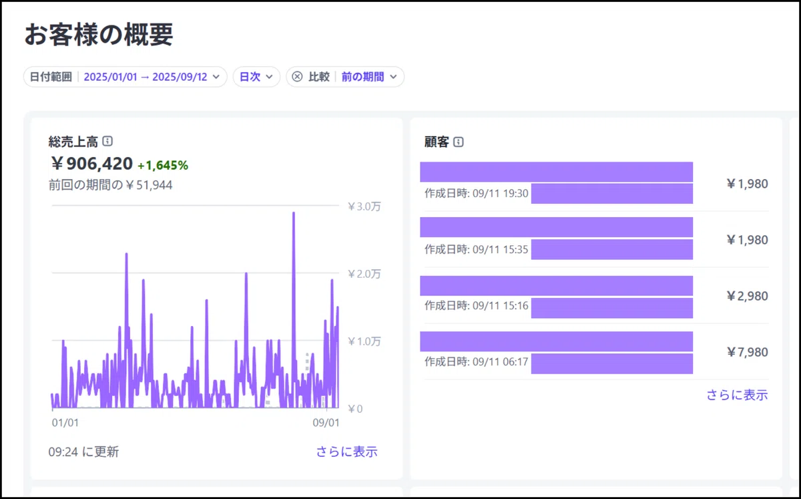Click the 01/01 axis label
This screenshot has width=801, height=499.
coord(65,423)
